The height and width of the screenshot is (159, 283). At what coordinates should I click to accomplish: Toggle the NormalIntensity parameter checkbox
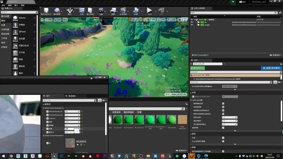(47, 115)
